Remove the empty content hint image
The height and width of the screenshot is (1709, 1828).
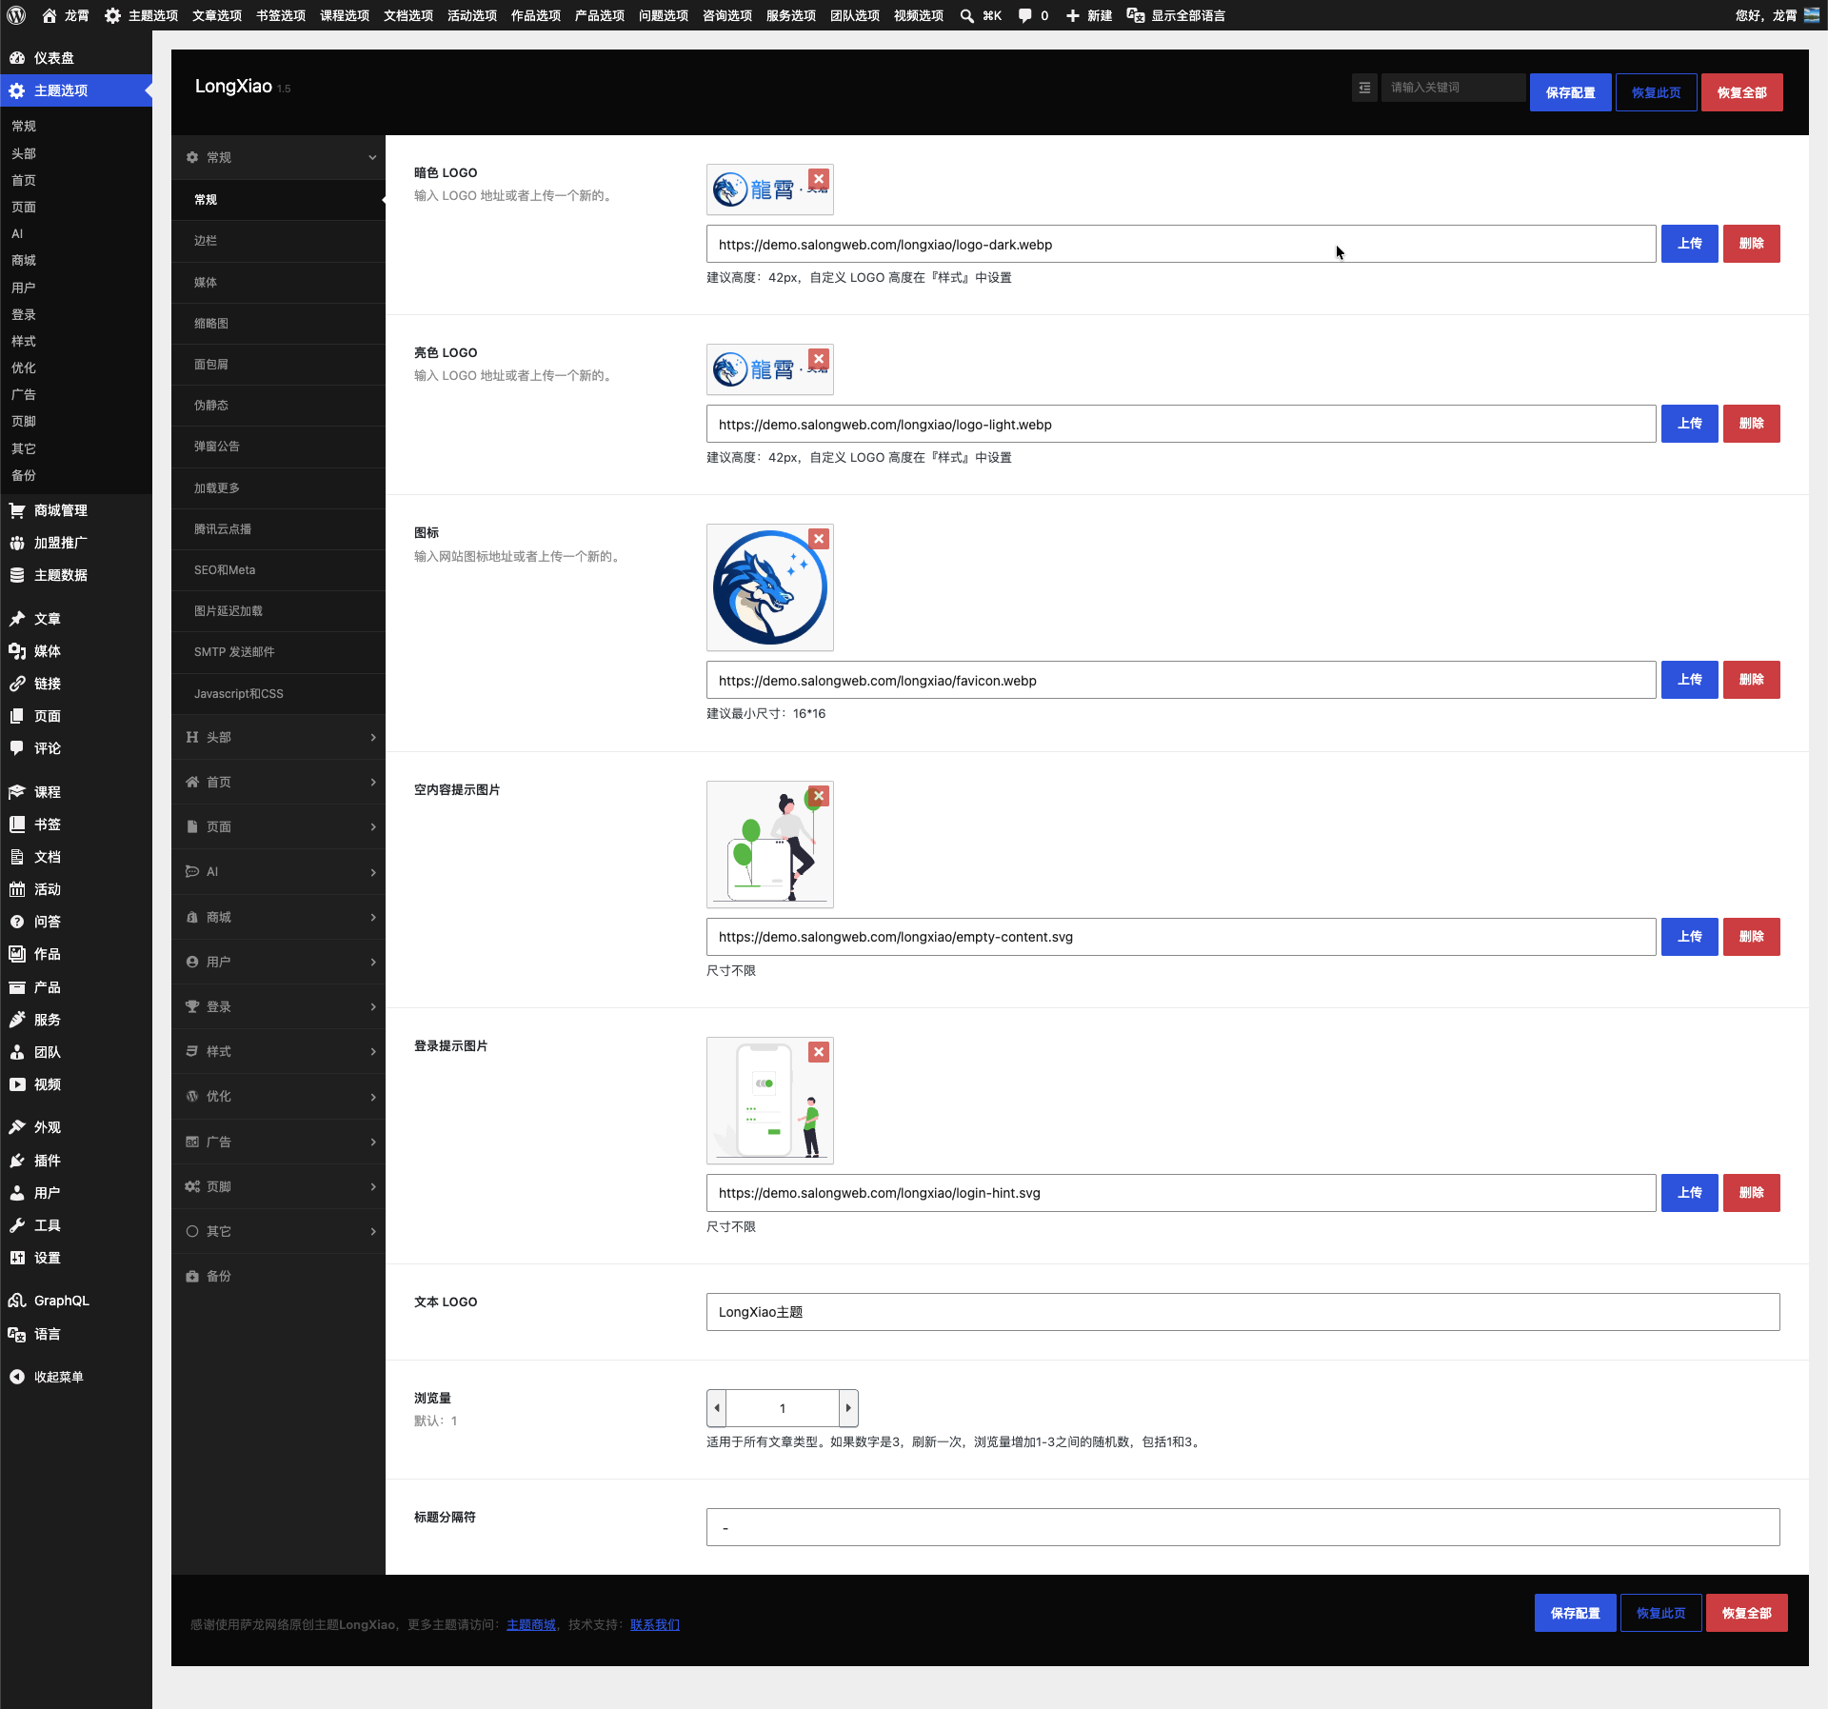819,796
